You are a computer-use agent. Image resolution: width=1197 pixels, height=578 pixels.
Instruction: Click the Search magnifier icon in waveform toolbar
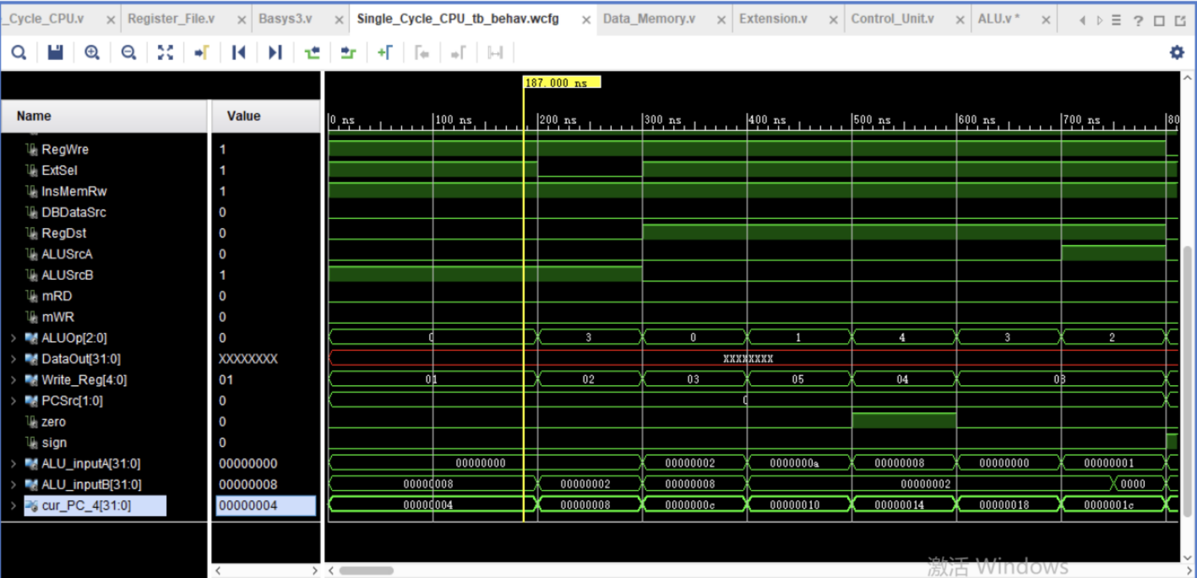pyautogui.click(x=19, y=52)
